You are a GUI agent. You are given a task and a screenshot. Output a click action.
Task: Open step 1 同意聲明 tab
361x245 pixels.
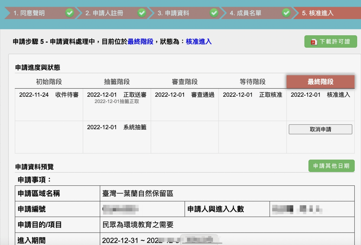29,13
